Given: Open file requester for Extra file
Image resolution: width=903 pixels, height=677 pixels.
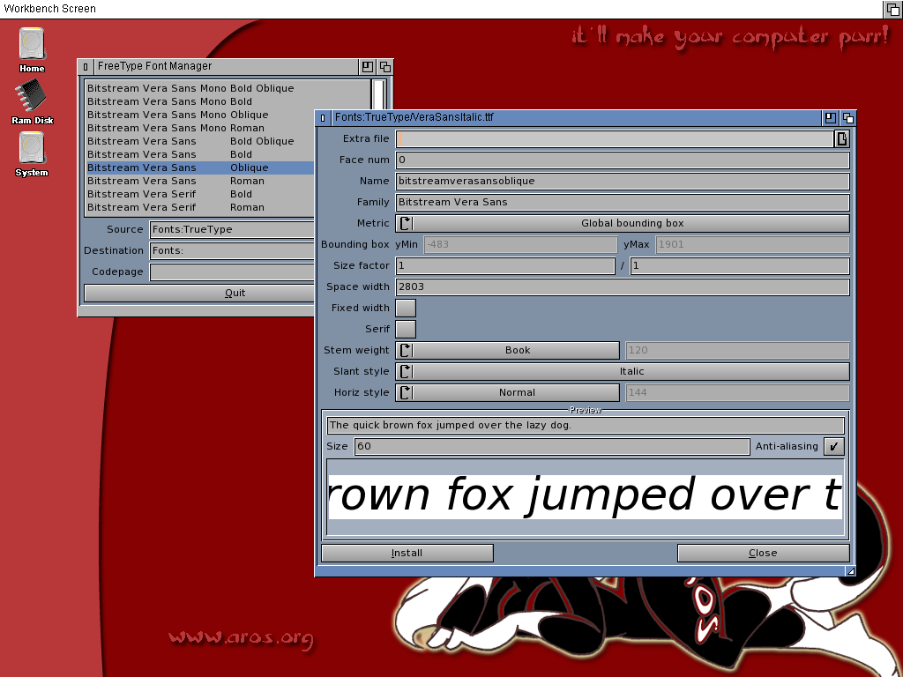Looking at the screenshot, I should pyautogui.click(x=842, y=138).
